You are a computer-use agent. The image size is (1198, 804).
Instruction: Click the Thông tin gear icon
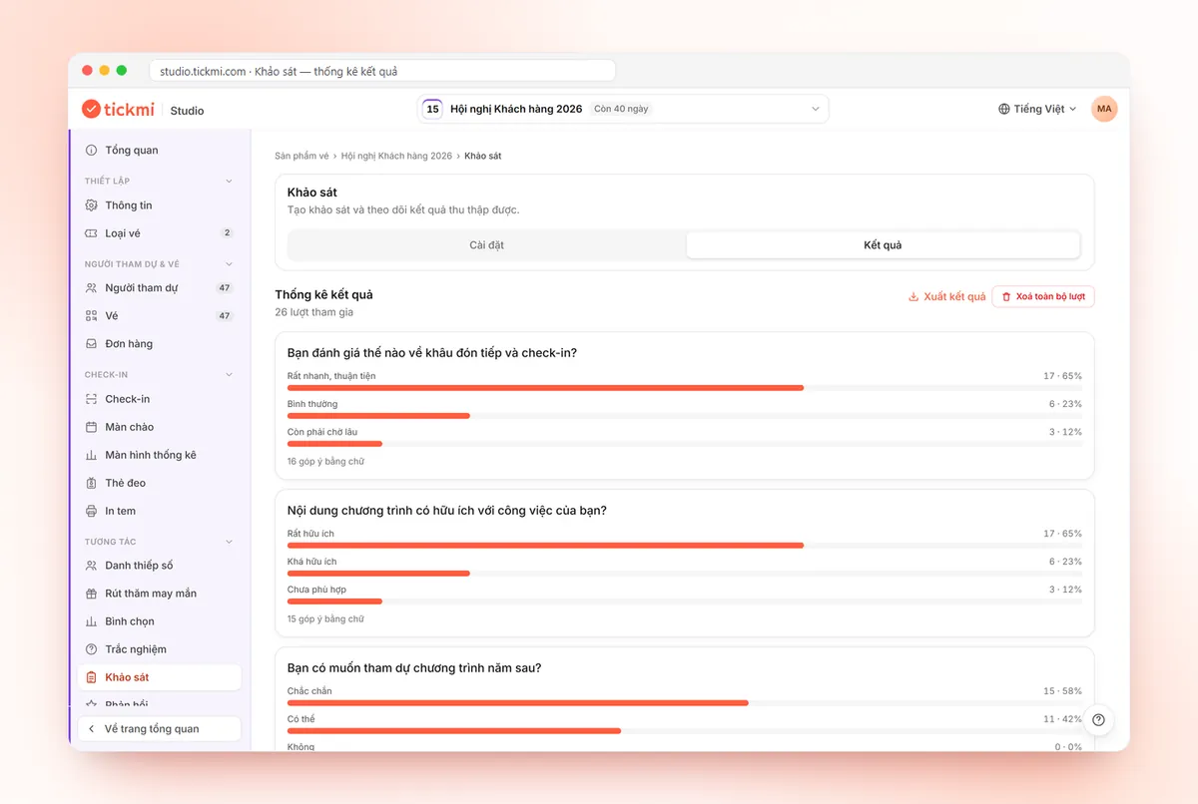click(91, 205)
